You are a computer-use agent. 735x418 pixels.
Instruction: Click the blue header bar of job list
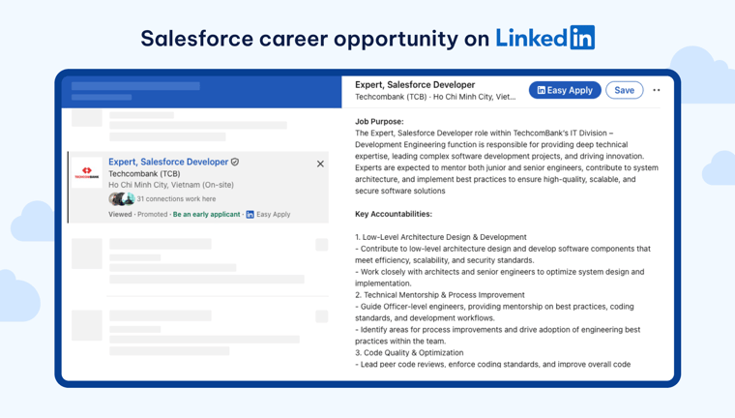[x=202, y=91]
